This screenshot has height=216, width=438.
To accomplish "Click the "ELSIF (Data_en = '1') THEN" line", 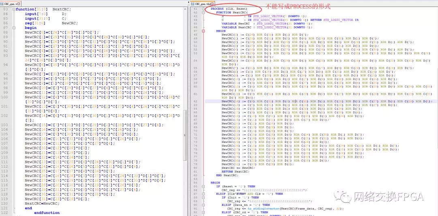I will click(245, 205).
